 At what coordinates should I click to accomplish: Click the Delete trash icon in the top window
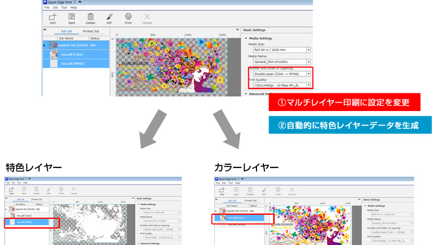[x=90, y=17]
